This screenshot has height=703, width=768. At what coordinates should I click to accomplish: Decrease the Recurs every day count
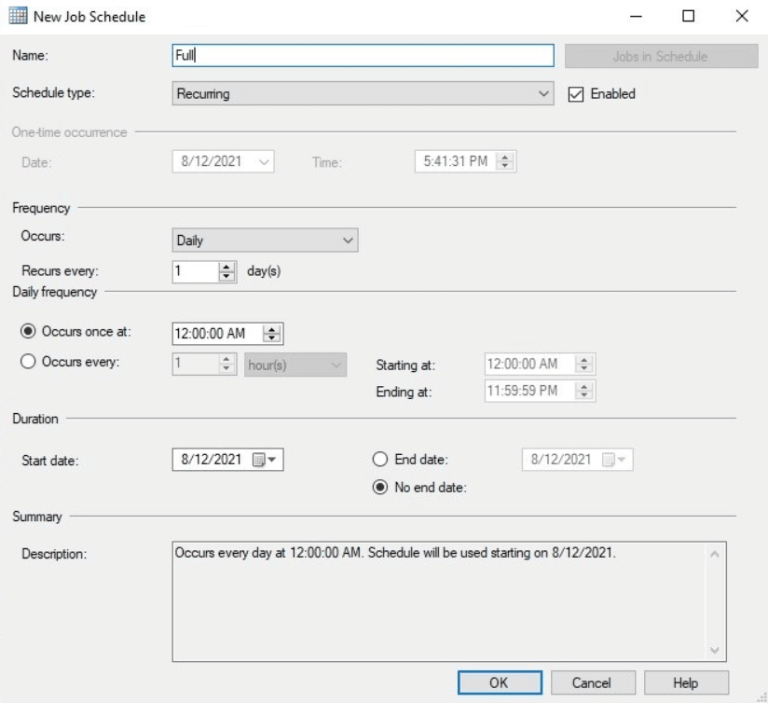point(226,277)
